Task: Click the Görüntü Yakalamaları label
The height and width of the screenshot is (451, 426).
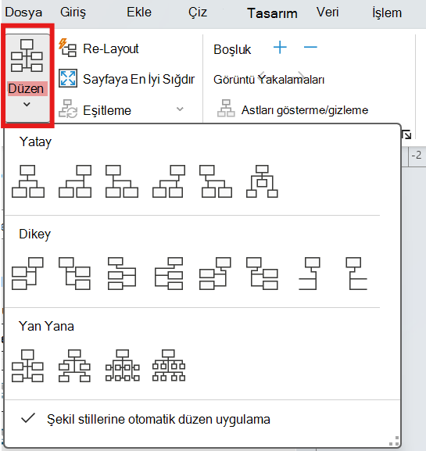Action: point(269,80)
